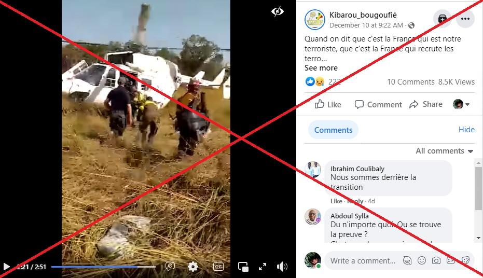Expand video to fullscreen
This screenshot has width=483, height=278.
coord(263,267)
